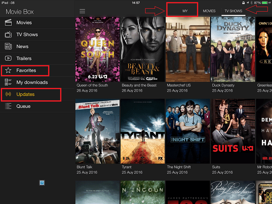Click the Tyrant title text

click(x=126, y=167)
